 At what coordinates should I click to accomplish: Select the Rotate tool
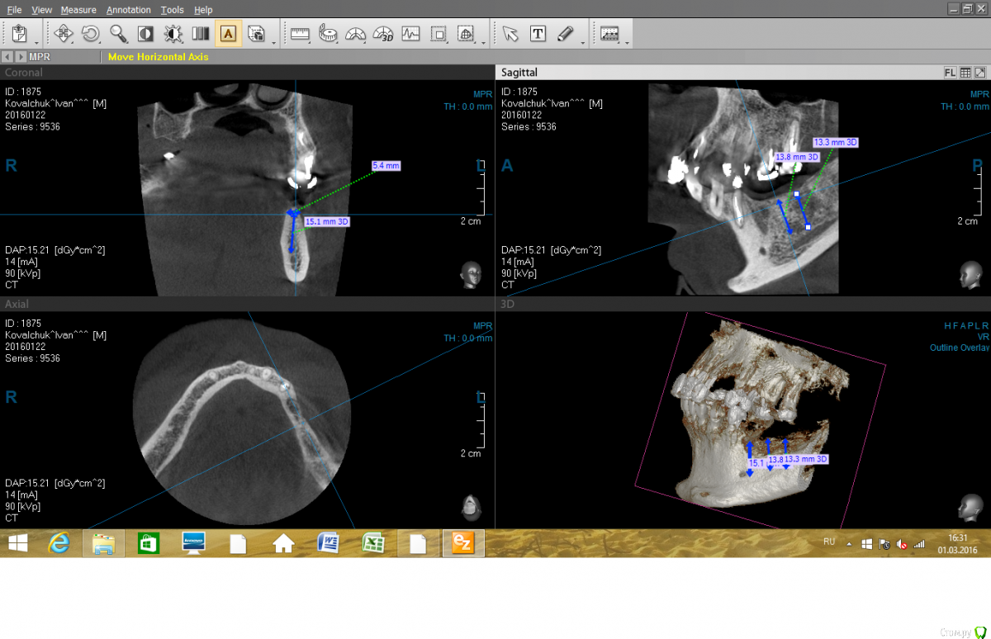[x=91, y=34]
